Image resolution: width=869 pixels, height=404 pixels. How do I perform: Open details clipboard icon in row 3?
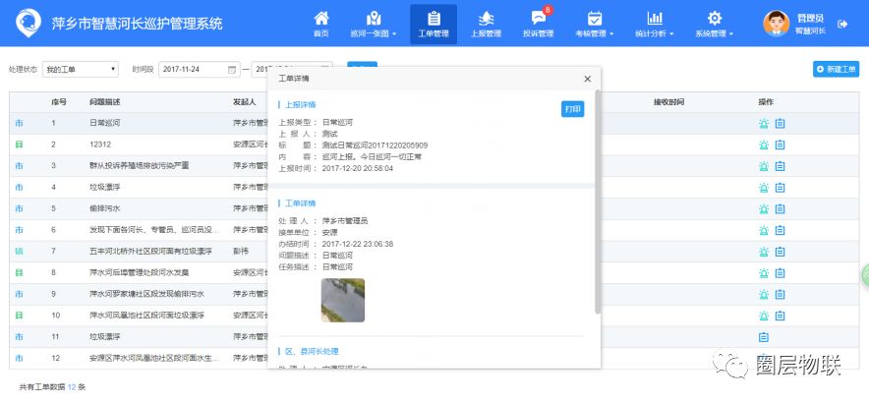(780, 166)
